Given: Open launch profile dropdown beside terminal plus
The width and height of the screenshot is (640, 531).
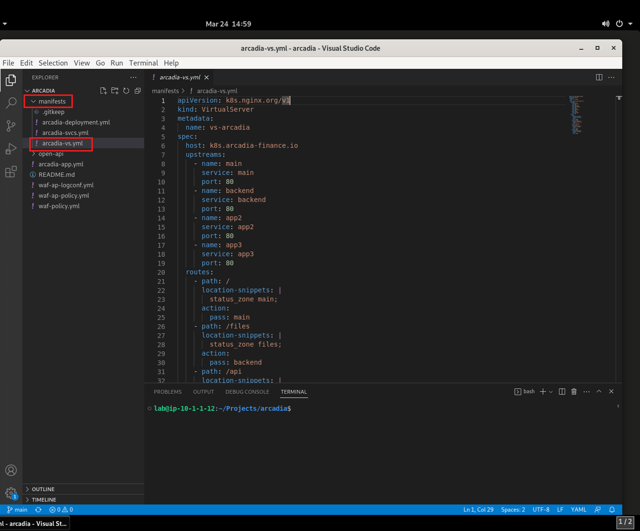Looking at the screenshot, I should (551, 392).
